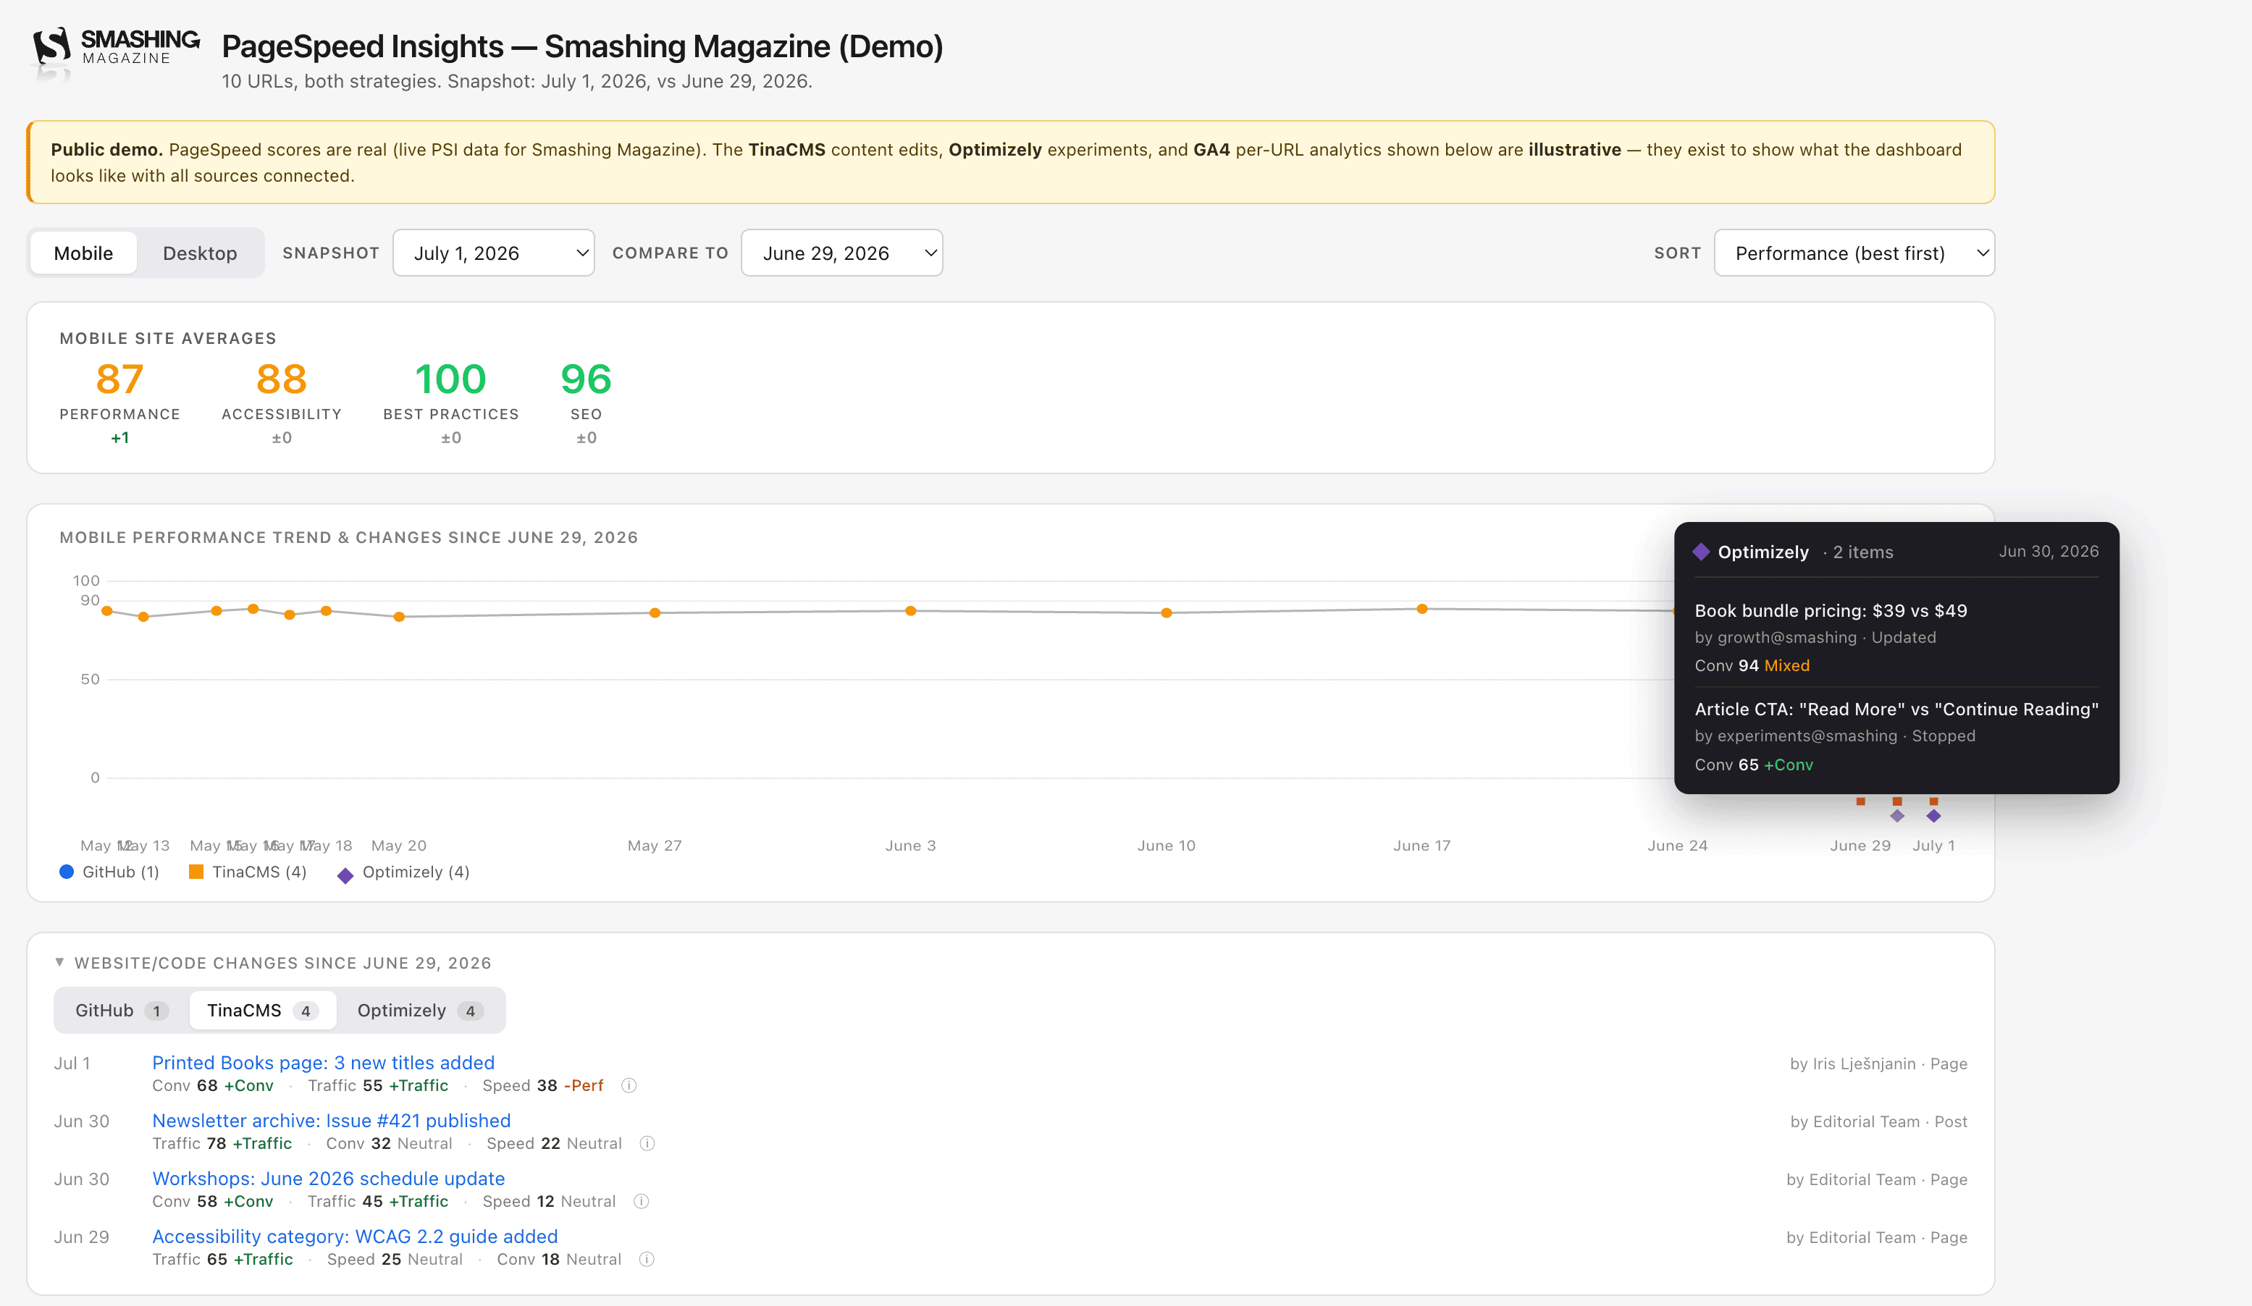The image size is (2252, 1306).
Task: Click 'PageSpeed Insights — Smashing Magazine (Demo)' heading
Action: coord(583,46)
